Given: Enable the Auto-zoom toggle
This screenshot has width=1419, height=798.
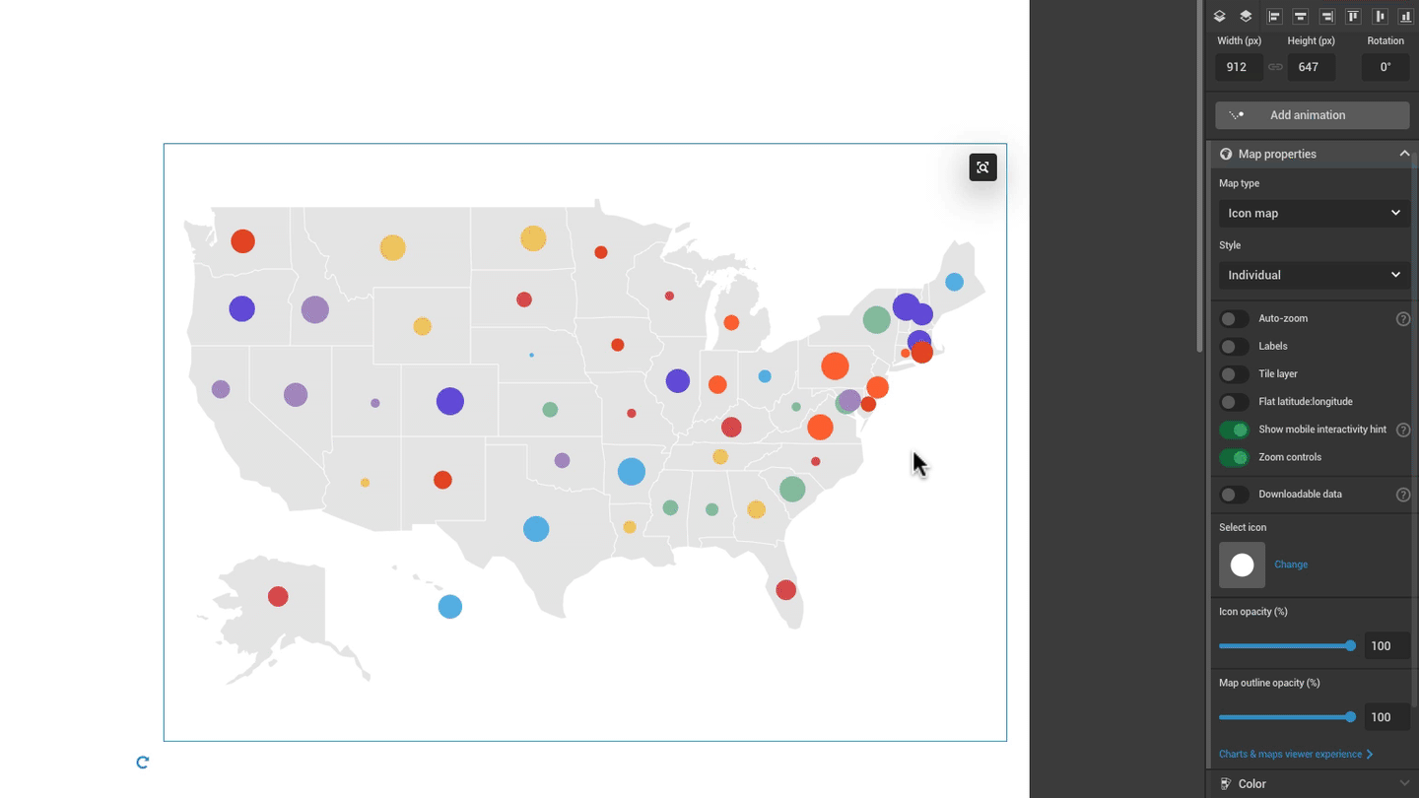Looking at the screenshot, I should 1234,319.
